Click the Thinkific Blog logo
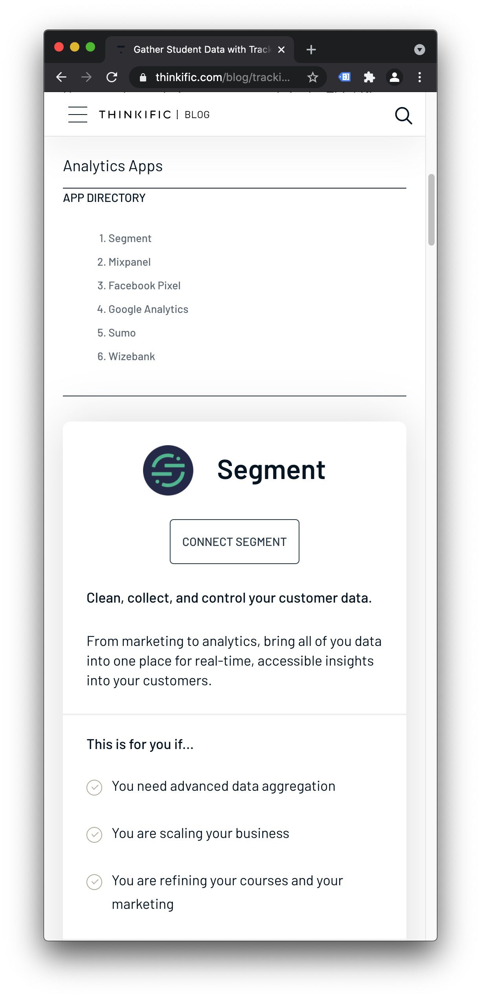Screen dimensions: 481x999 point(154,115)
